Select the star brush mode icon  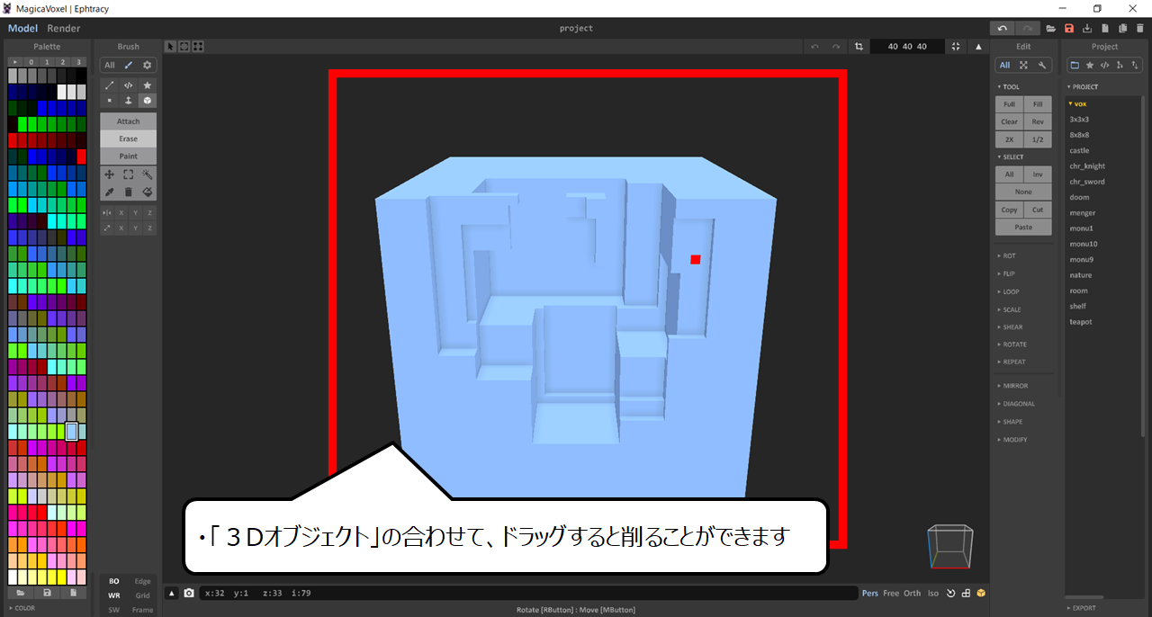click(148, 85)
